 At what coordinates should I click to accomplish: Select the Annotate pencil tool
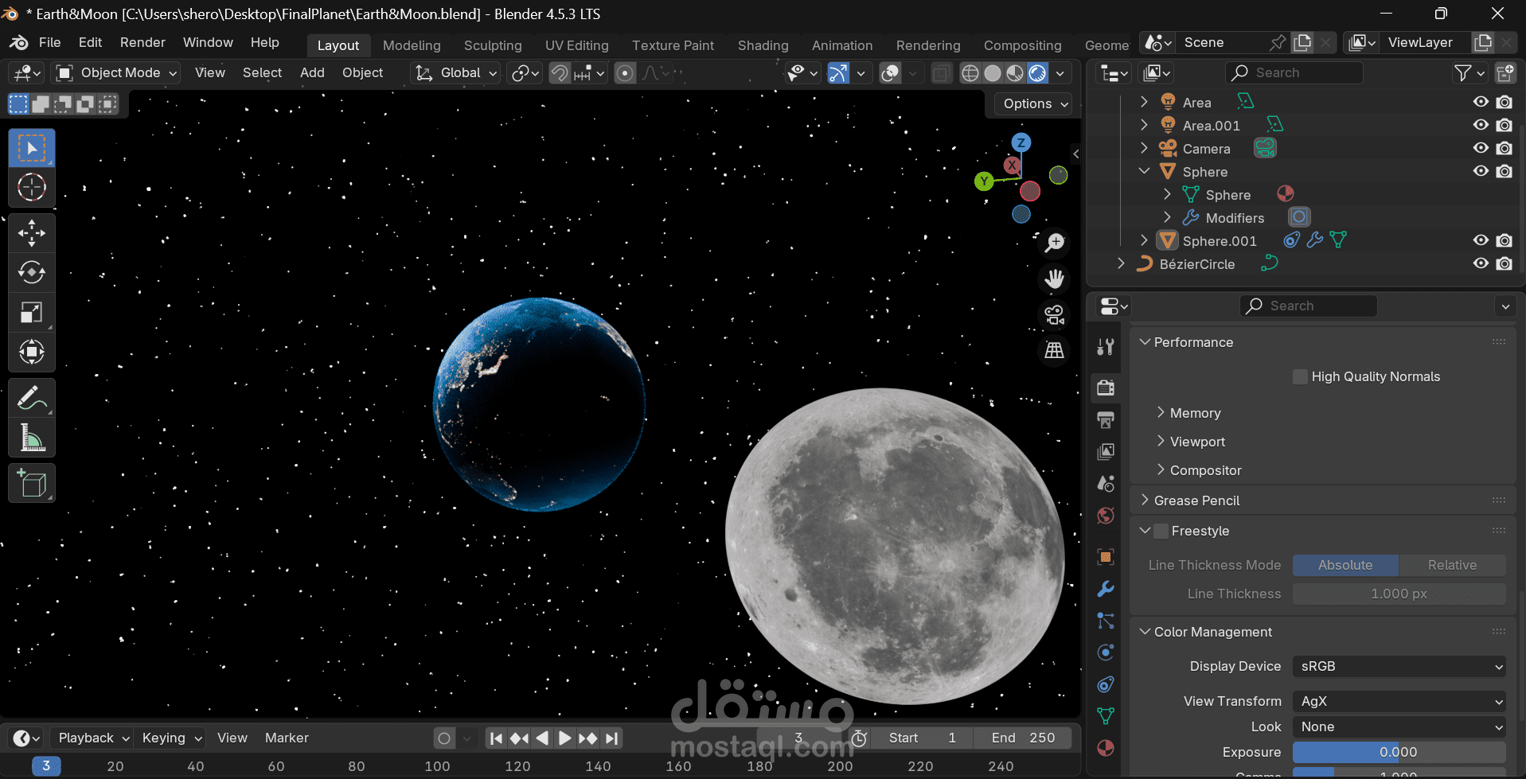pyautogui.click(x=32, y=398)
